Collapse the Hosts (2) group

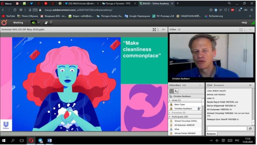point(170,100)
